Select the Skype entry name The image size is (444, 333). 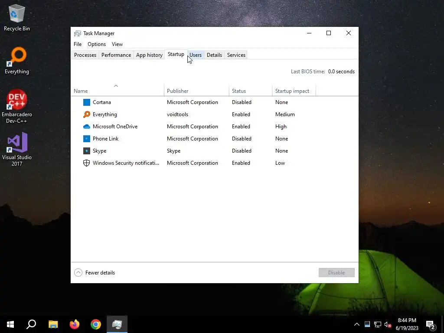point(99,151)
